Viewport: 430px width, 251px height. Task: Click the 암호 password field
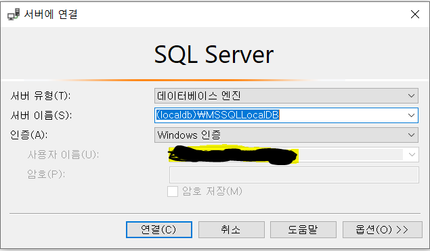pos(294,175)
